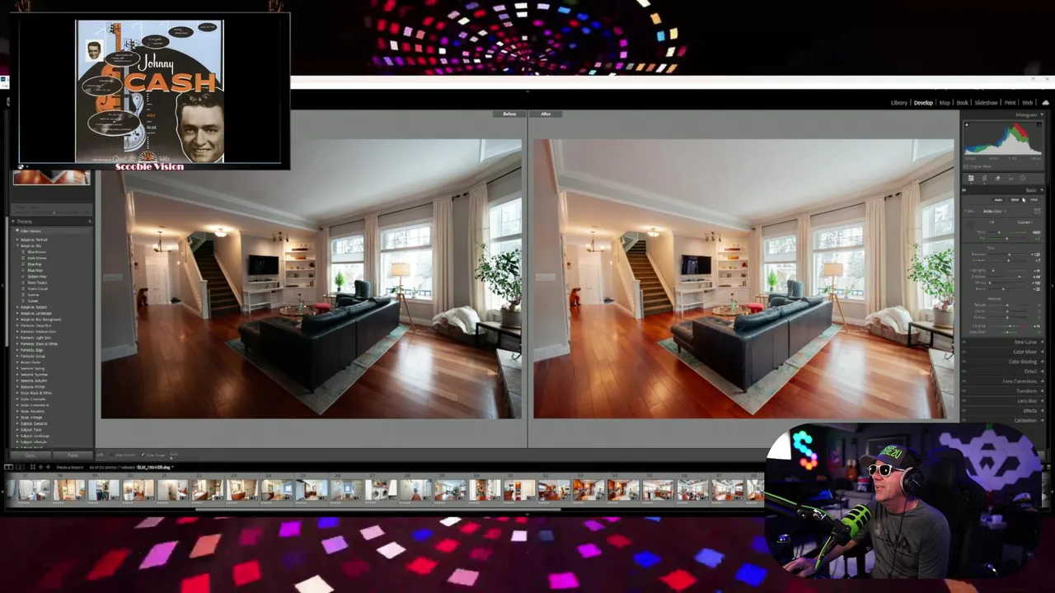Collapse the Adaptive: Sky preset group
This screenshot has height=593, width=1055.
pyautogui.click(x=17, y=245)
